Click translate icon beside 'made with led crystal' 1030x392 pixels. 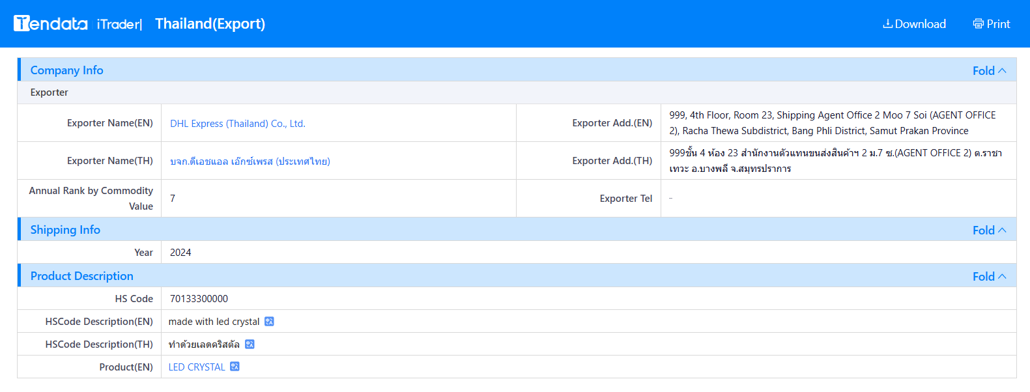pyautogui.click(x=269, y=322)
